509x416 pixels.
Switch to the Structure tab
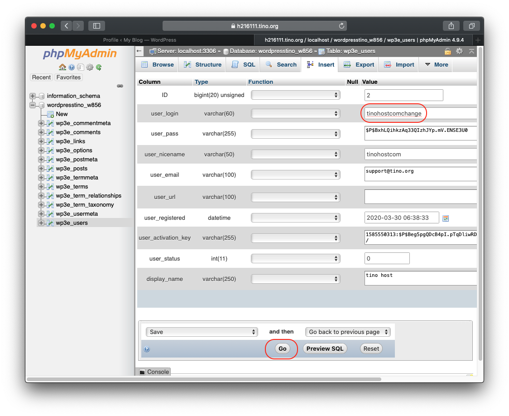[202, 64]
